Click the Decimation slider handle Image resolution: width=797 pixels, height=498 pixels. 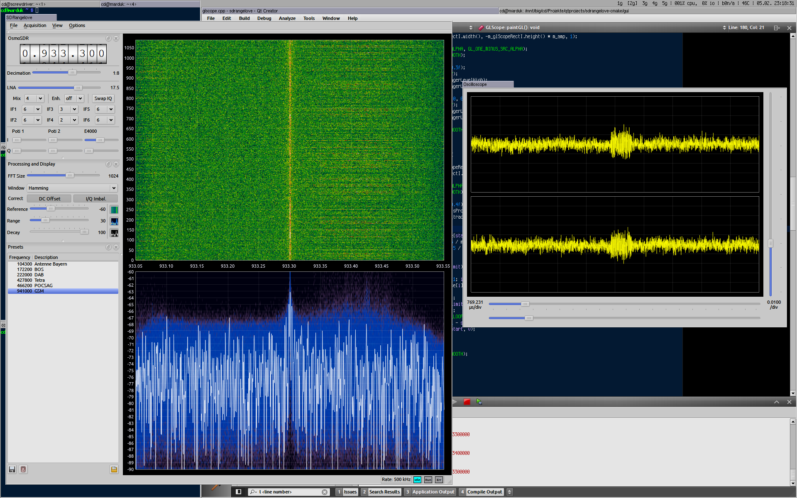72,73
